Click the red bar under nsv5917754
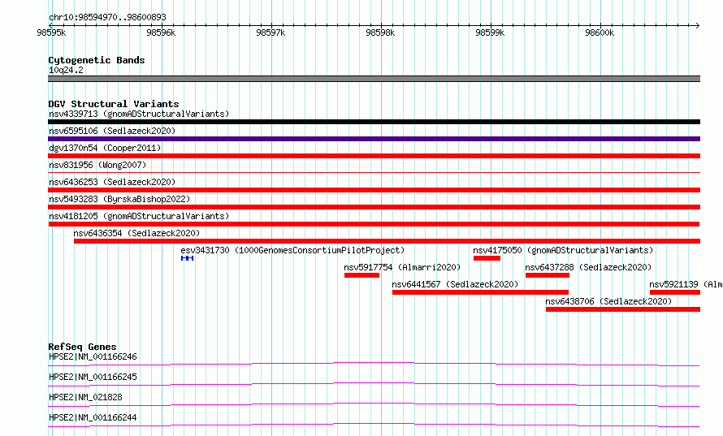This screenshot has width=723, height=436. (362, 275)
